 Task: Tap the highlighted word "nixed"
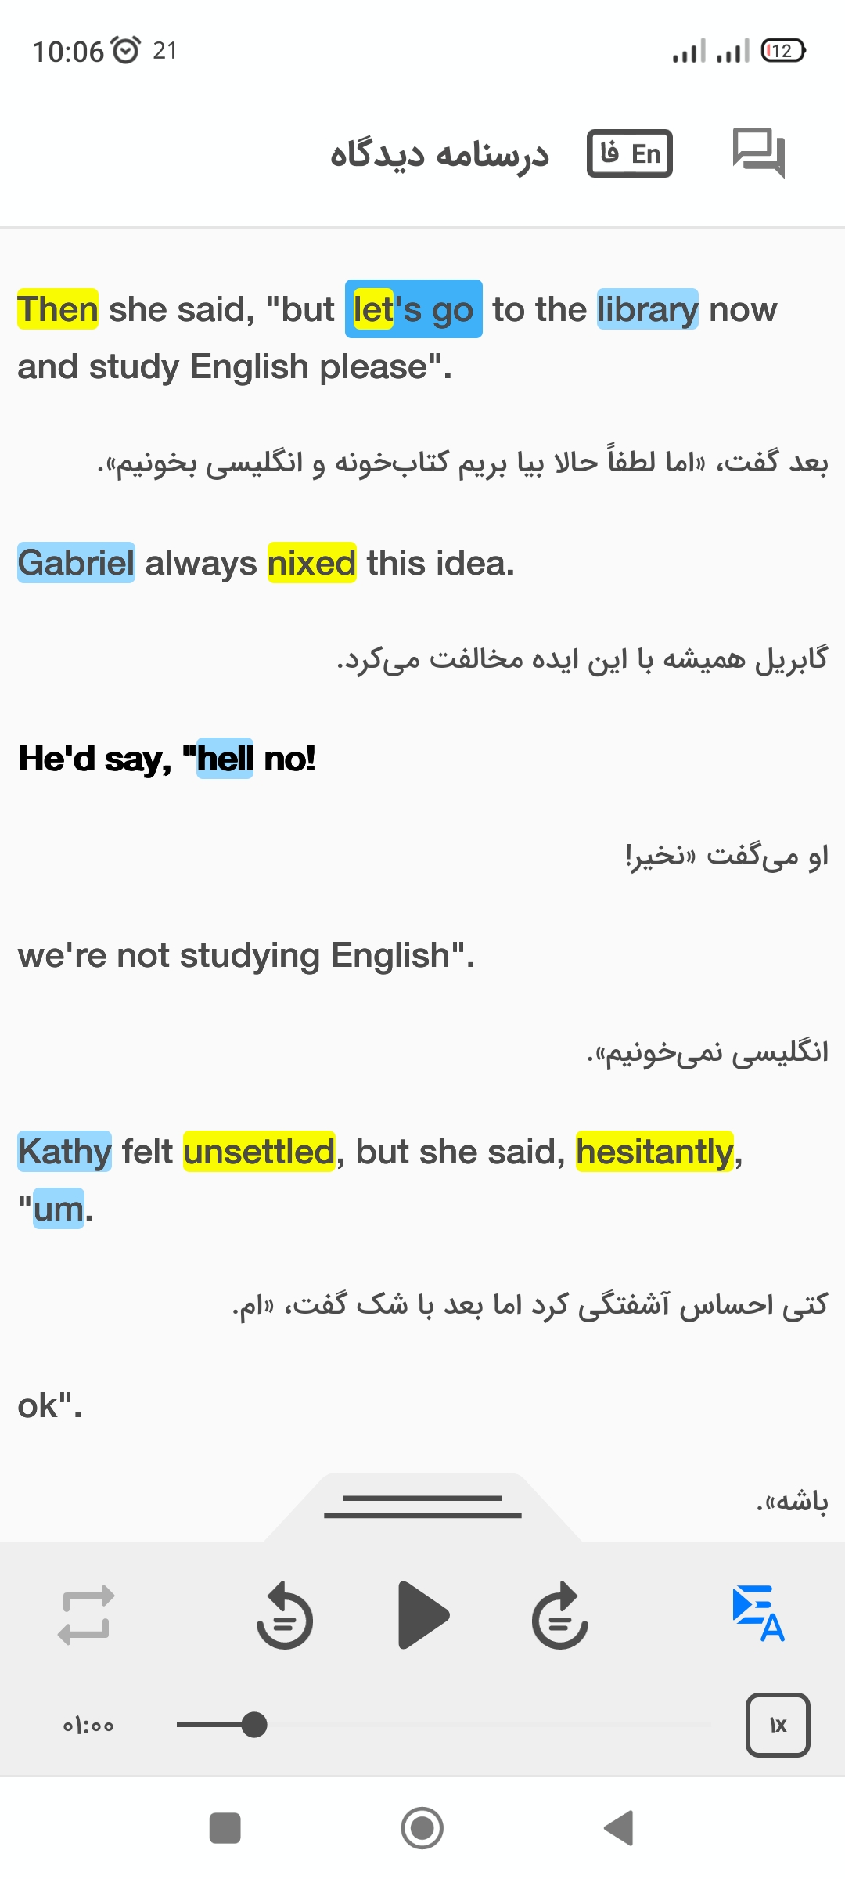311,563
